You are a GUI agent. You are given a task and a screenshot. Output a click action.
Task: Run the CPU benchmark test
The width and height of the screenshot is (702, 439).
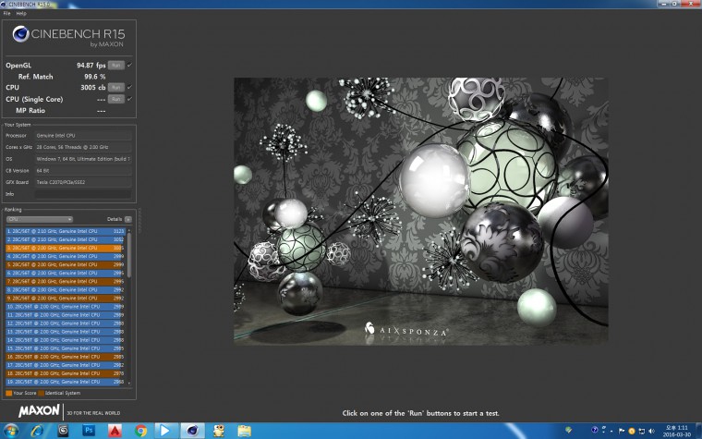coord(116,88)
